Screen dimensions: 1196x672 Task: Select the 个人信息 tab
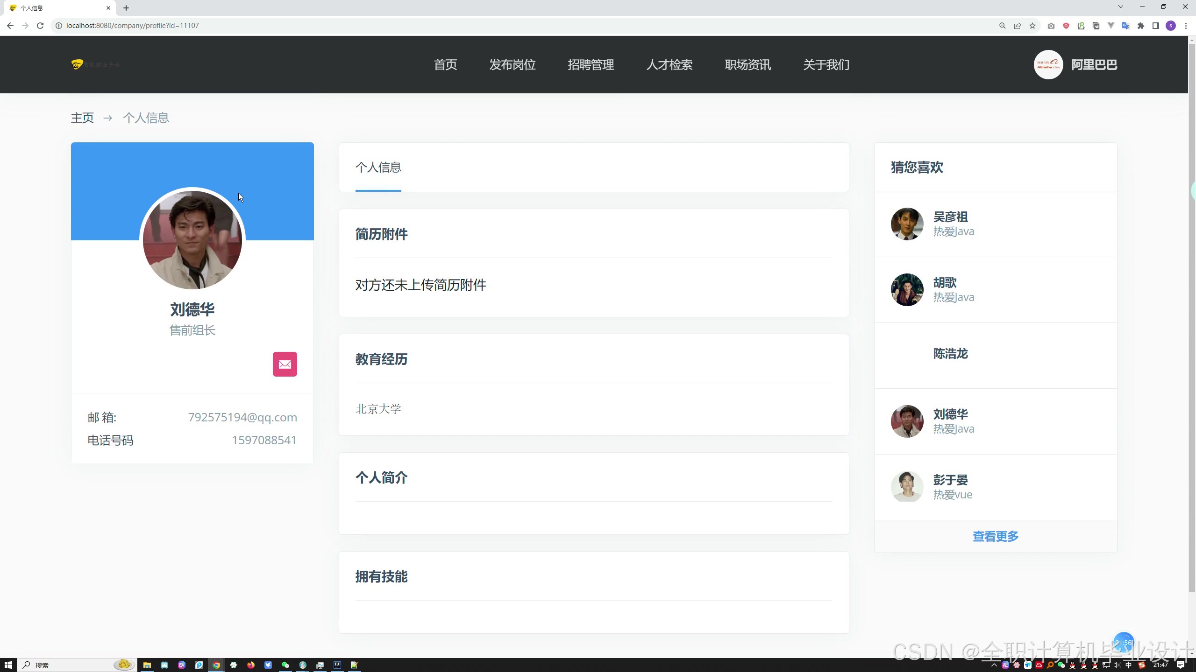[x=378, y=168]
